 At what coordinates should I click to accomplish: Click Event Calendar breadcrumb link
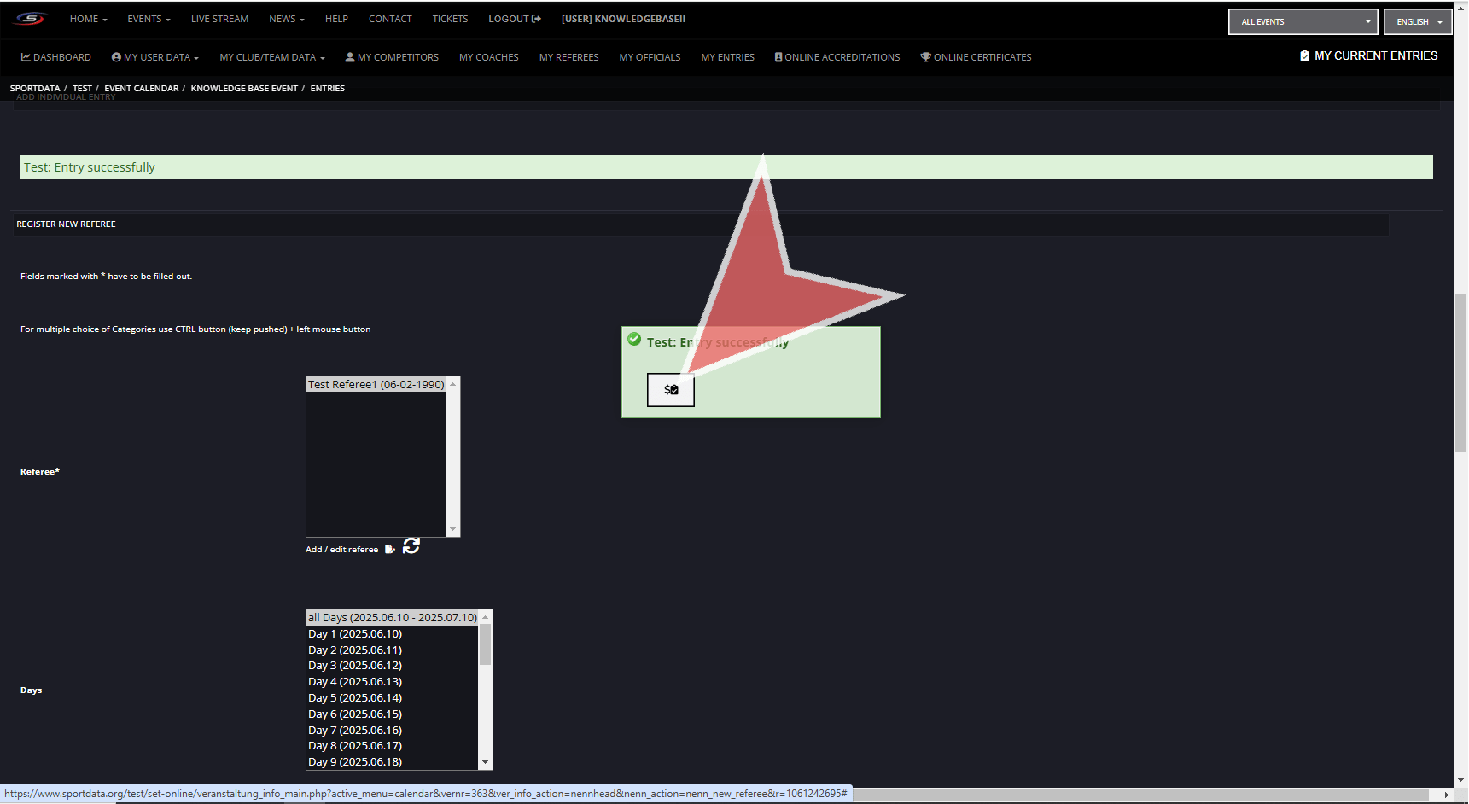tap(142, 89)
